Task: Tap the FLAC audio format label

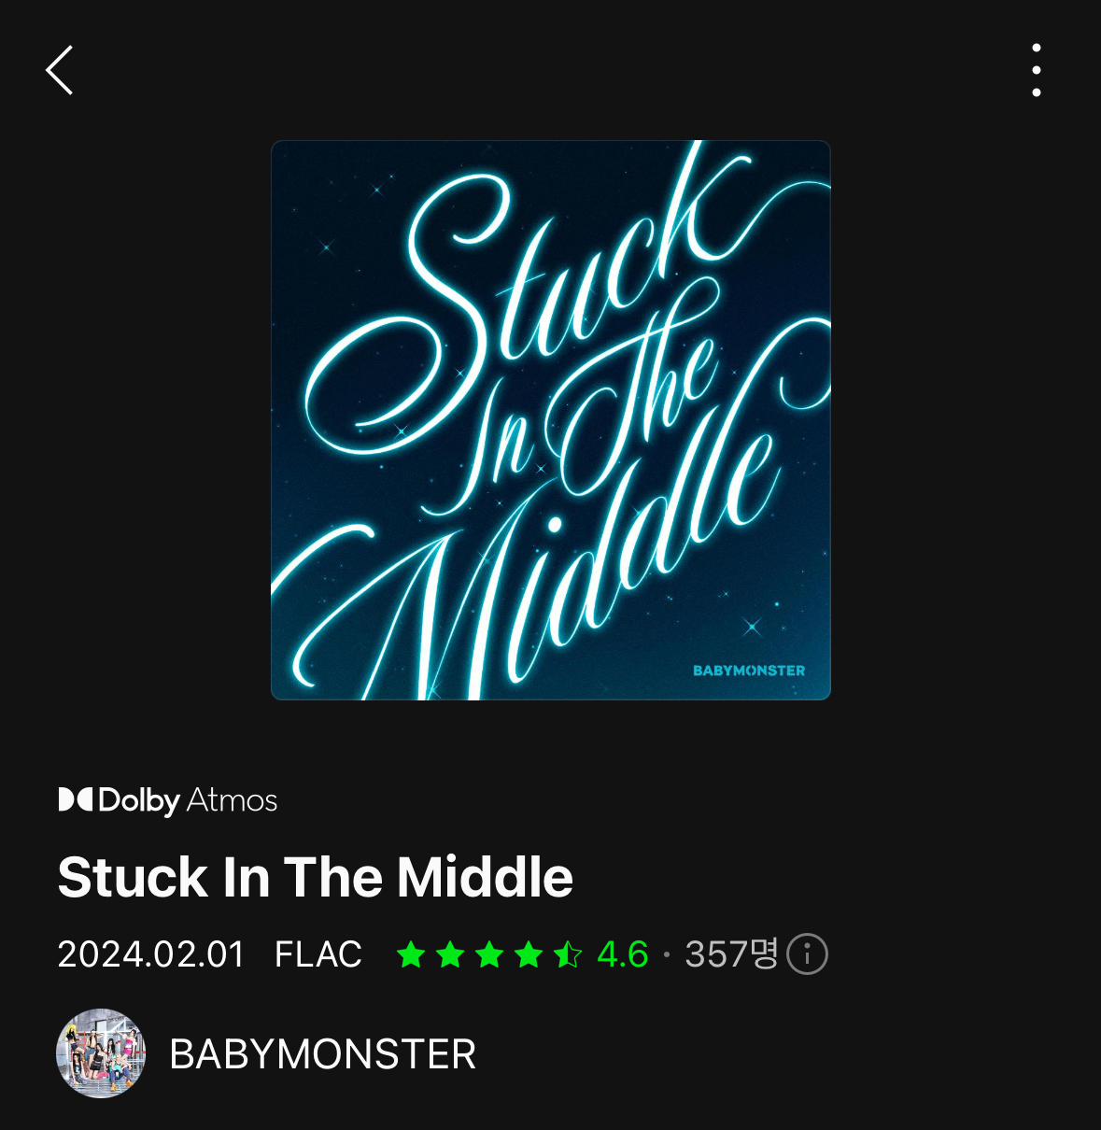Action: point(318,954)
